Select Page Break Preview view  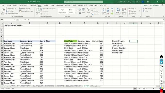tap(144, 89)
